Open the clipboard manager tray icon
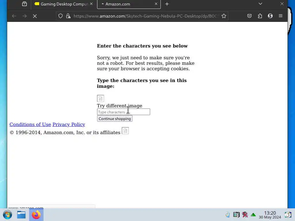Image resolution: width=295 pixels, height=221 pixels. pos(236,215)
